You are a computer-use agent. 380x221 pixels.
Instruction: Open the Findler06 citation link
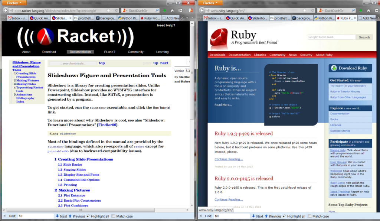(107, 125)
